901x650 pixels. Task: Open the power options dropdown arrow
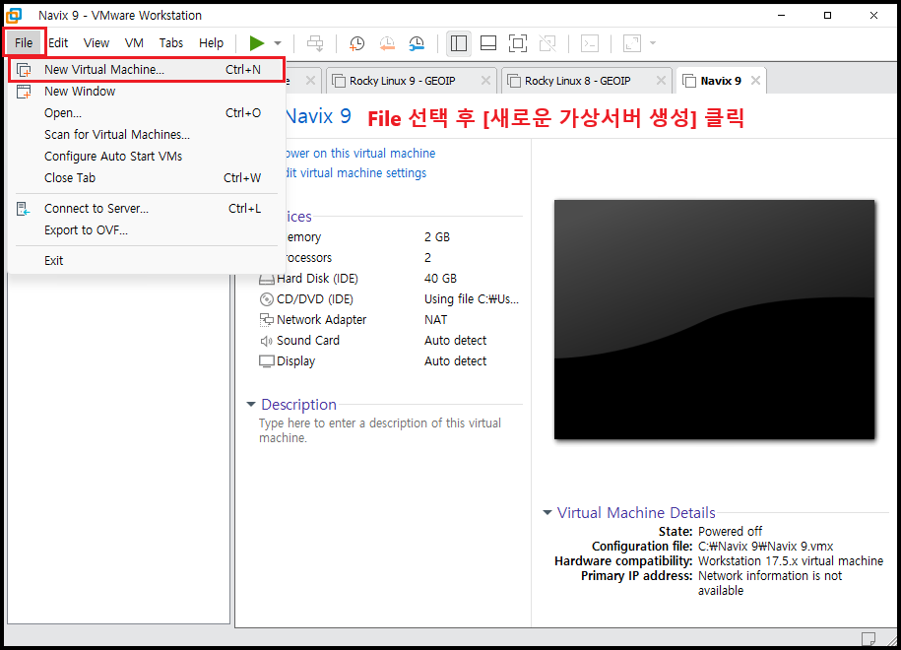point(278,43)
